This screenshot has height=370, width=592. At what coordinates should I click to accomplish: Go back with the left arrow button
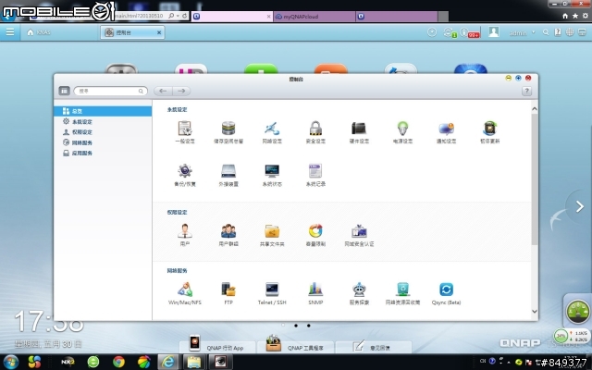(x=163, y=91)
